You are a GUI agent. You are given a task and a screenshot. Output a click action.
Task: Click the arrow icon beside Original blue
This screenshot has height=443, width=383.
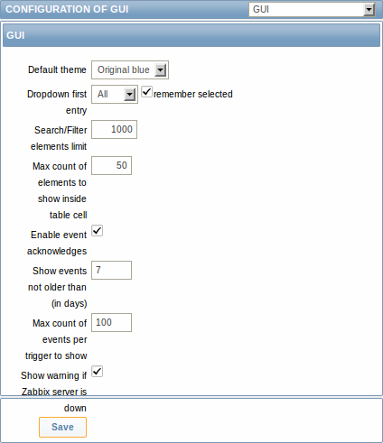coord(161,70)
